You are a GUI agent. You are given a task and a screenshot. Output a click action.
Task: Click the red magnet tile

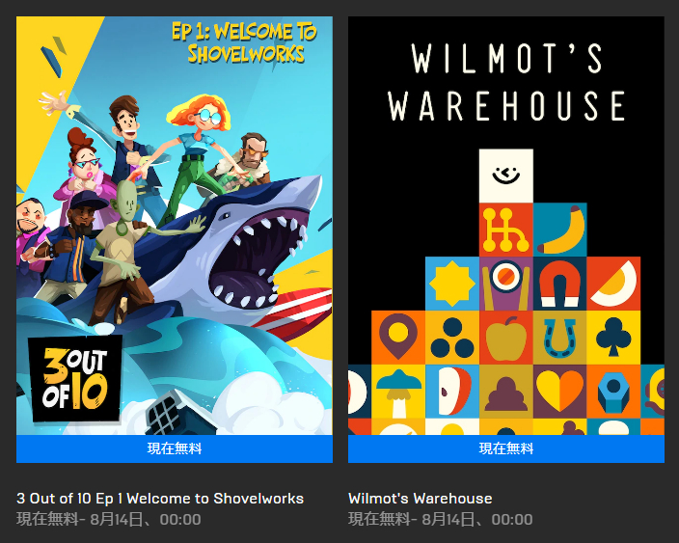pos(560,284)
